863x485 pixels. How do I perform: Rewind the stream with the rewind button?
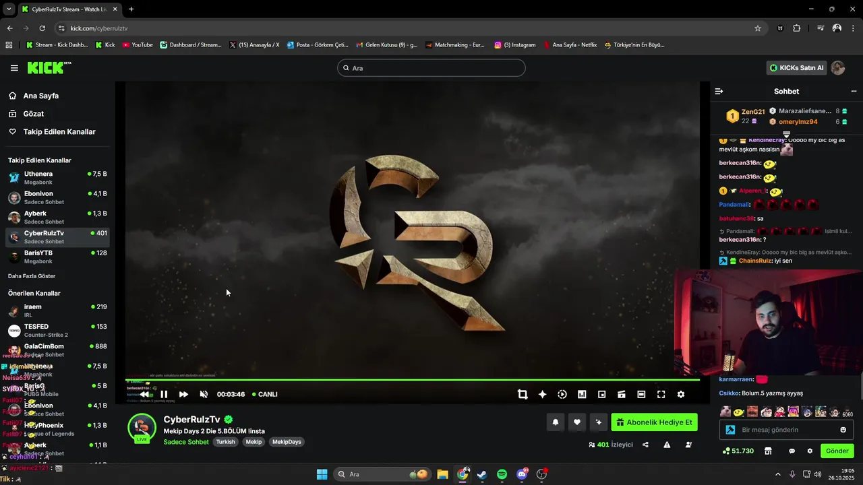click(144, 395)
